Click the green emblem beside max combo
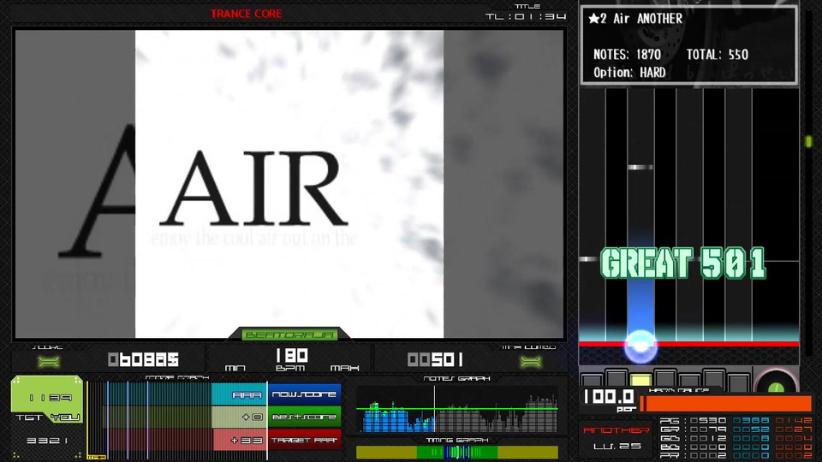Viewport: 822px width, 462px height. [x=531, y=361]
